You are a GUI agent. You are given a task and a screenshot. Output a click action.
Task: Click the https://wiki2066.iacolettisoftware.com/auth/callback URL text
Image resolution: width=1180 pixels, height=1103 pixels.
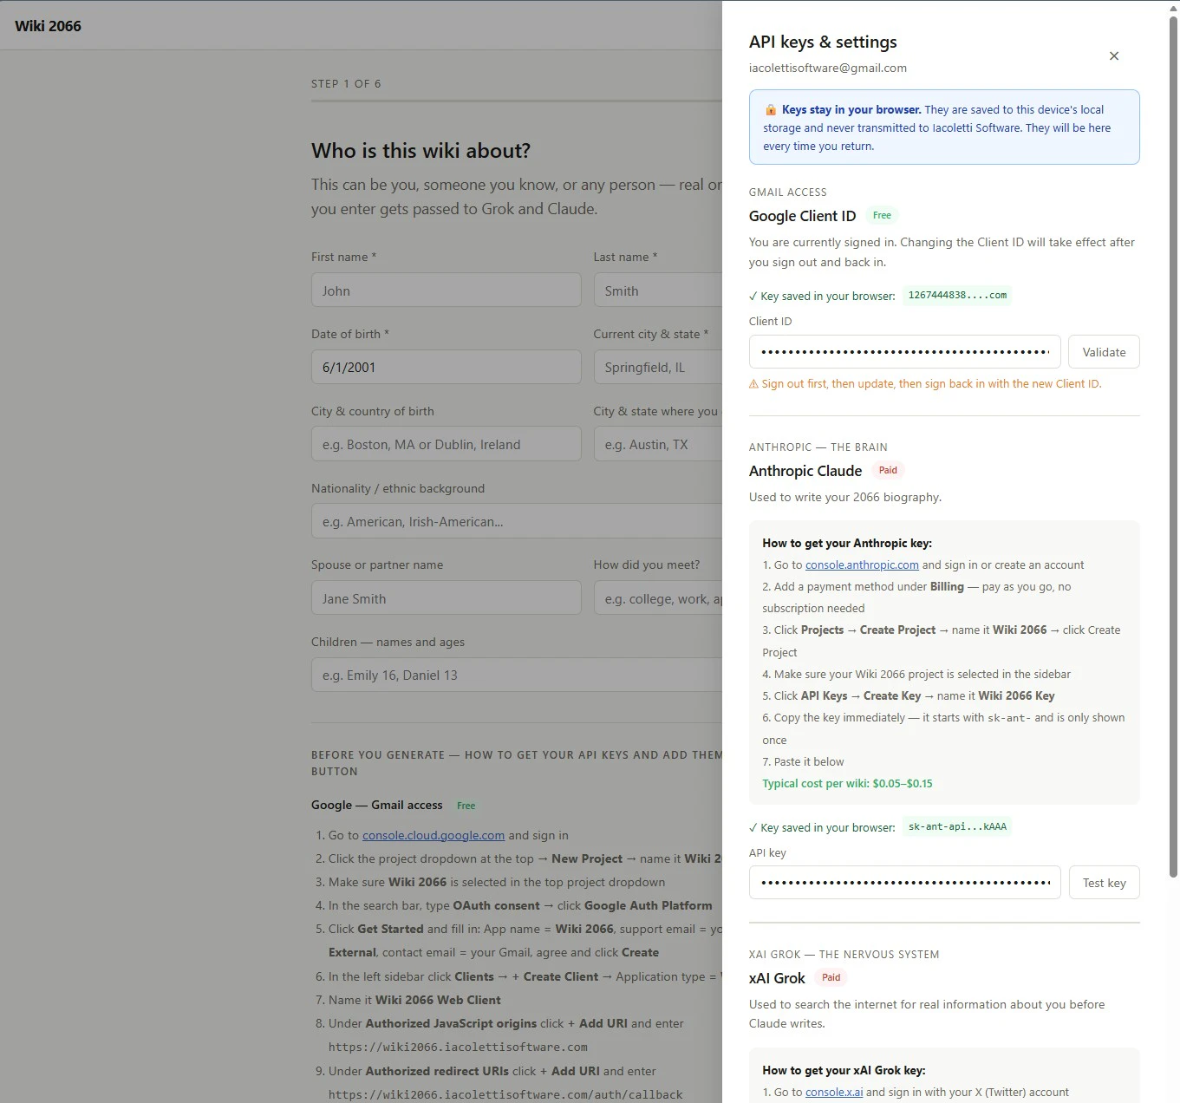pyautogui.click(x=505, y=1094)
